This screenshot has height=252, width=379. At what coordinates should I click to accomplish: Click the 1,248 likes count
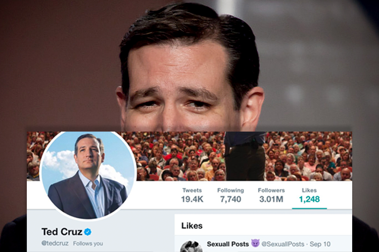(x=309, y=199)
